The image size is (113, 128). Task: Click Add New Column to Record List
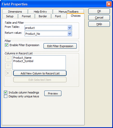click(x=40, y=73)
